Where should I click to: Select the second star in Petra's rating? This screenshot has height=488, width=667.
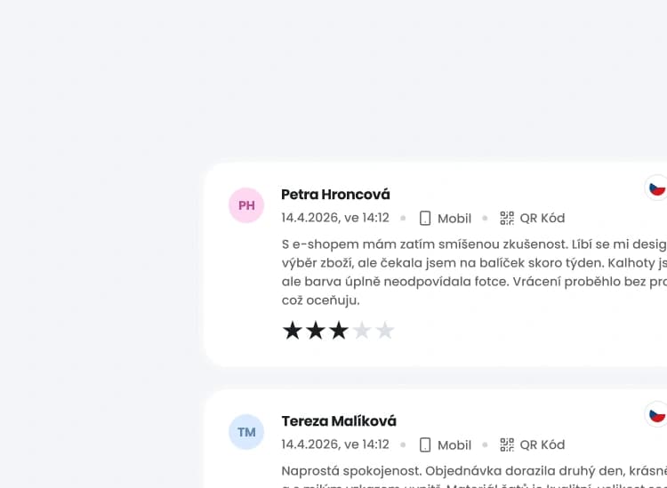[x=316, y=331]
